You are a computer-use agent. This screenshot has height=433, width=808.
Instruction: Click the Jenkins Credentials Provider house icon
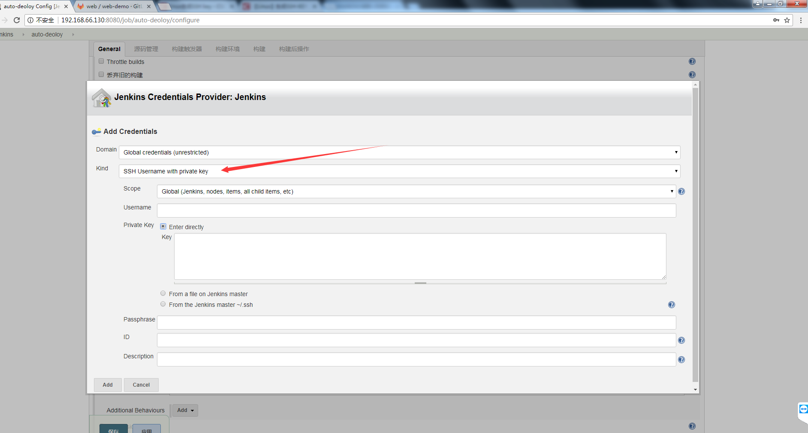click(x=102, y=98)
